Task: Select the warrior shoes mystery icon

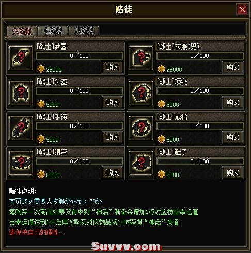Action: (141, 163)
